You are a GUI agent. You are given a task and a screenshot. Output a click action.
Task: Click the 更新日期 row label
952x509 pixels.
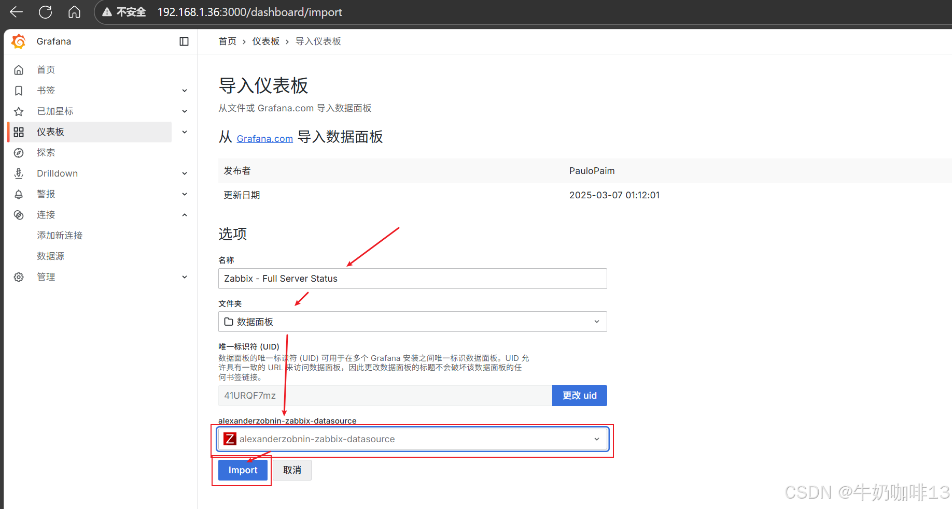(x=242, y=195)
